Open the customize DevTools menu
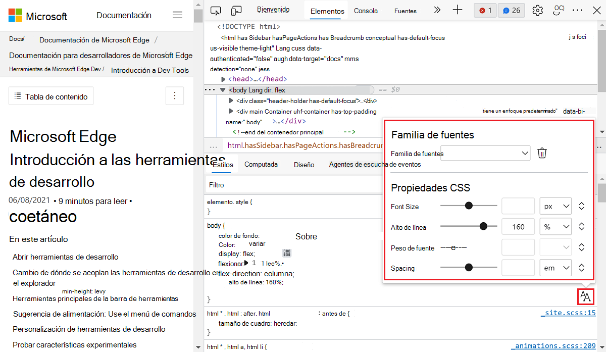606x352 pixels. (x=577, y=10)
